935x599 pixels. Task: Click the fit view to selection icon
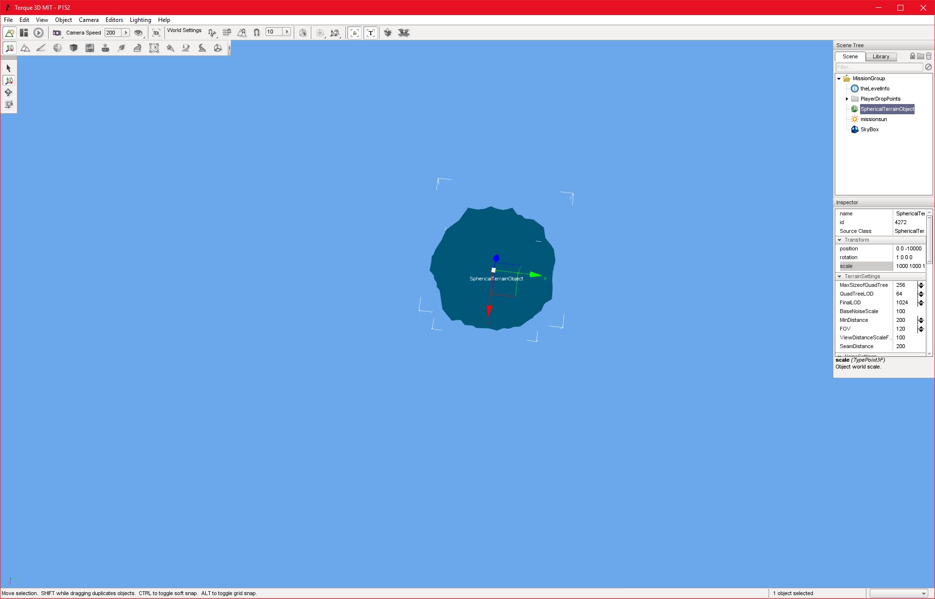tap(156, 33)
